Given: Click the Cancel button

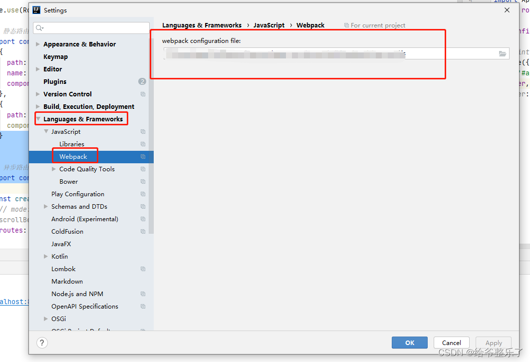Looking at the screenshot, I should (x=451, y=343).
